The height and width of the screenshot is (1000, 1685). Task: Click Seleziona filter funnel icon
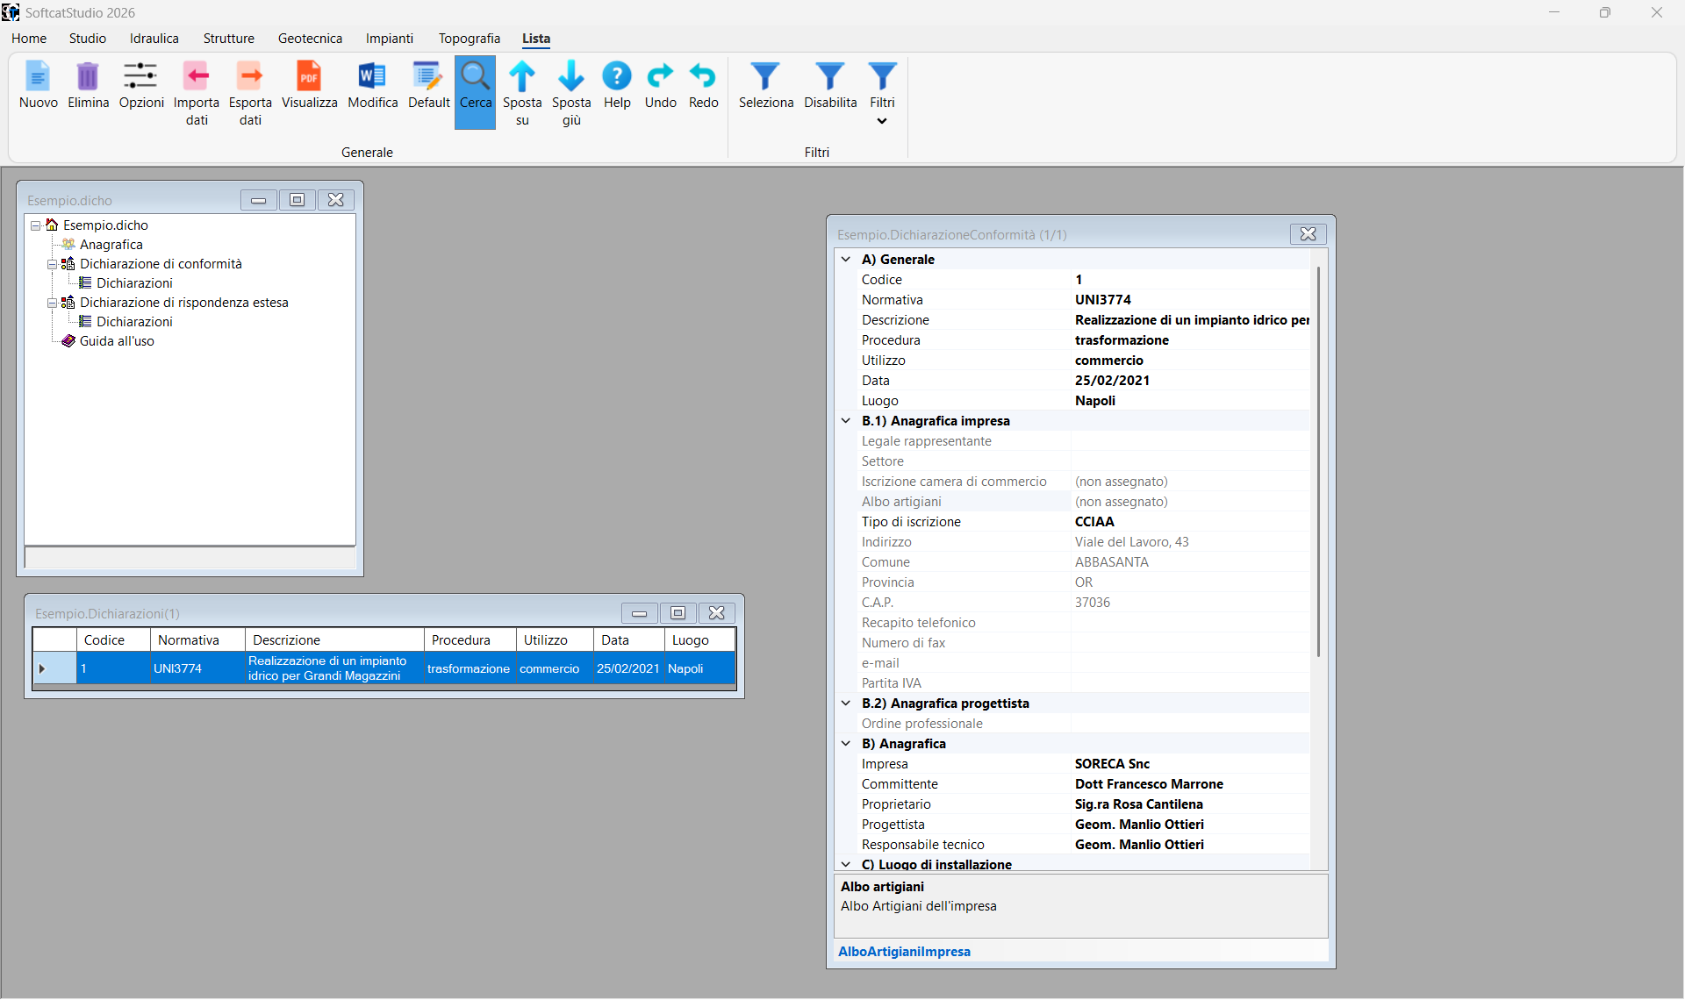(765, 76)
